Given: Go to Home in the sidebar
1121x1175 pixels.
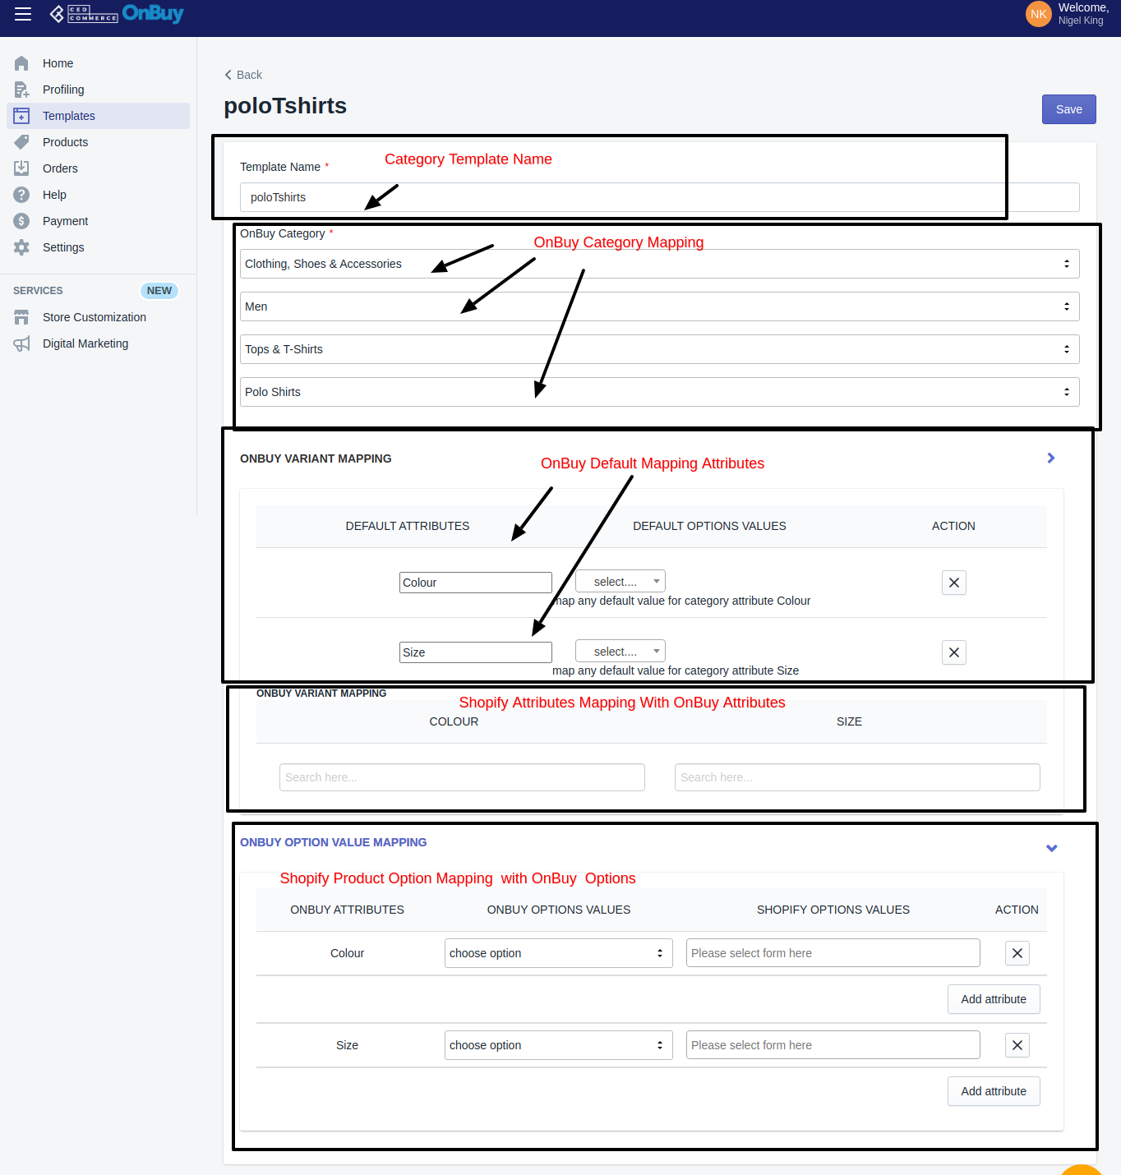Looking at the screenshot, I should 98,63.
